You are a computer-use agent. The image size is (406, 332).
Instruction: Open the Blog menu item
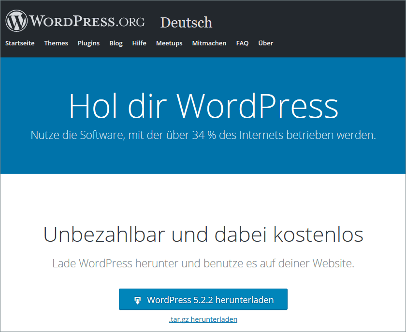[116, 43]
